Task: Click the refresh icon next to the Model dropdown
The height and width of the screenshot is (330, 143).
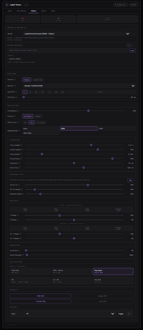Action: (x=133, y=34)
